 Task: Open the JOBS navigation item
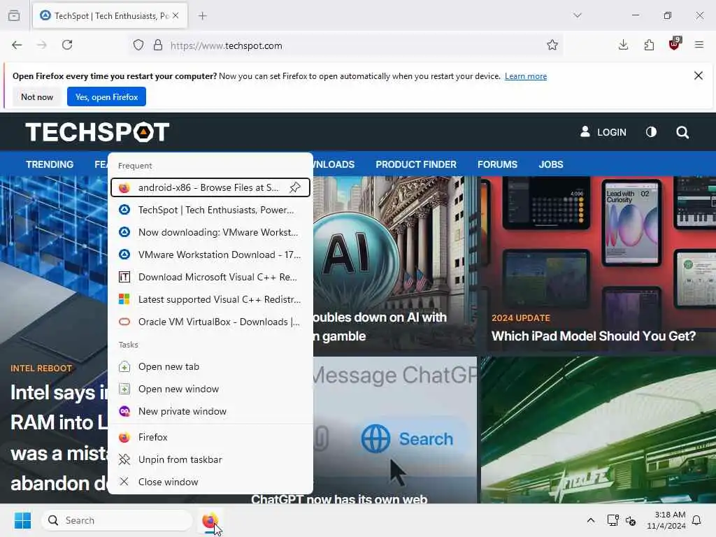click(x=551, y=164)
